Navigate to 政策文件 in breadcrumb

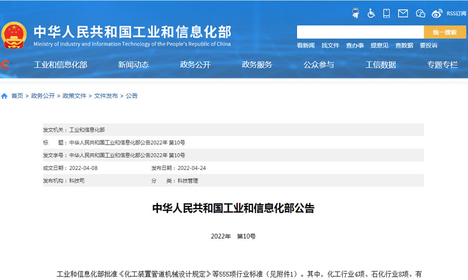(x=74, y=96)
